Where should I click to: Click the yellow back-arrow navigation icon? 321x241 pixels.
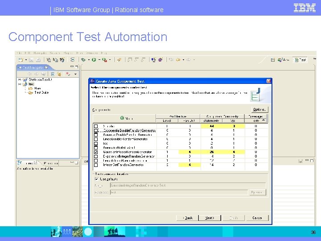(178, 60)
